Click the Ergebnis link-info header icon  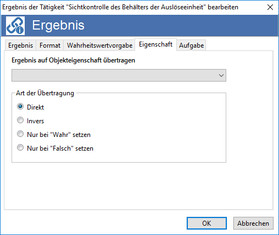(15, 26)
